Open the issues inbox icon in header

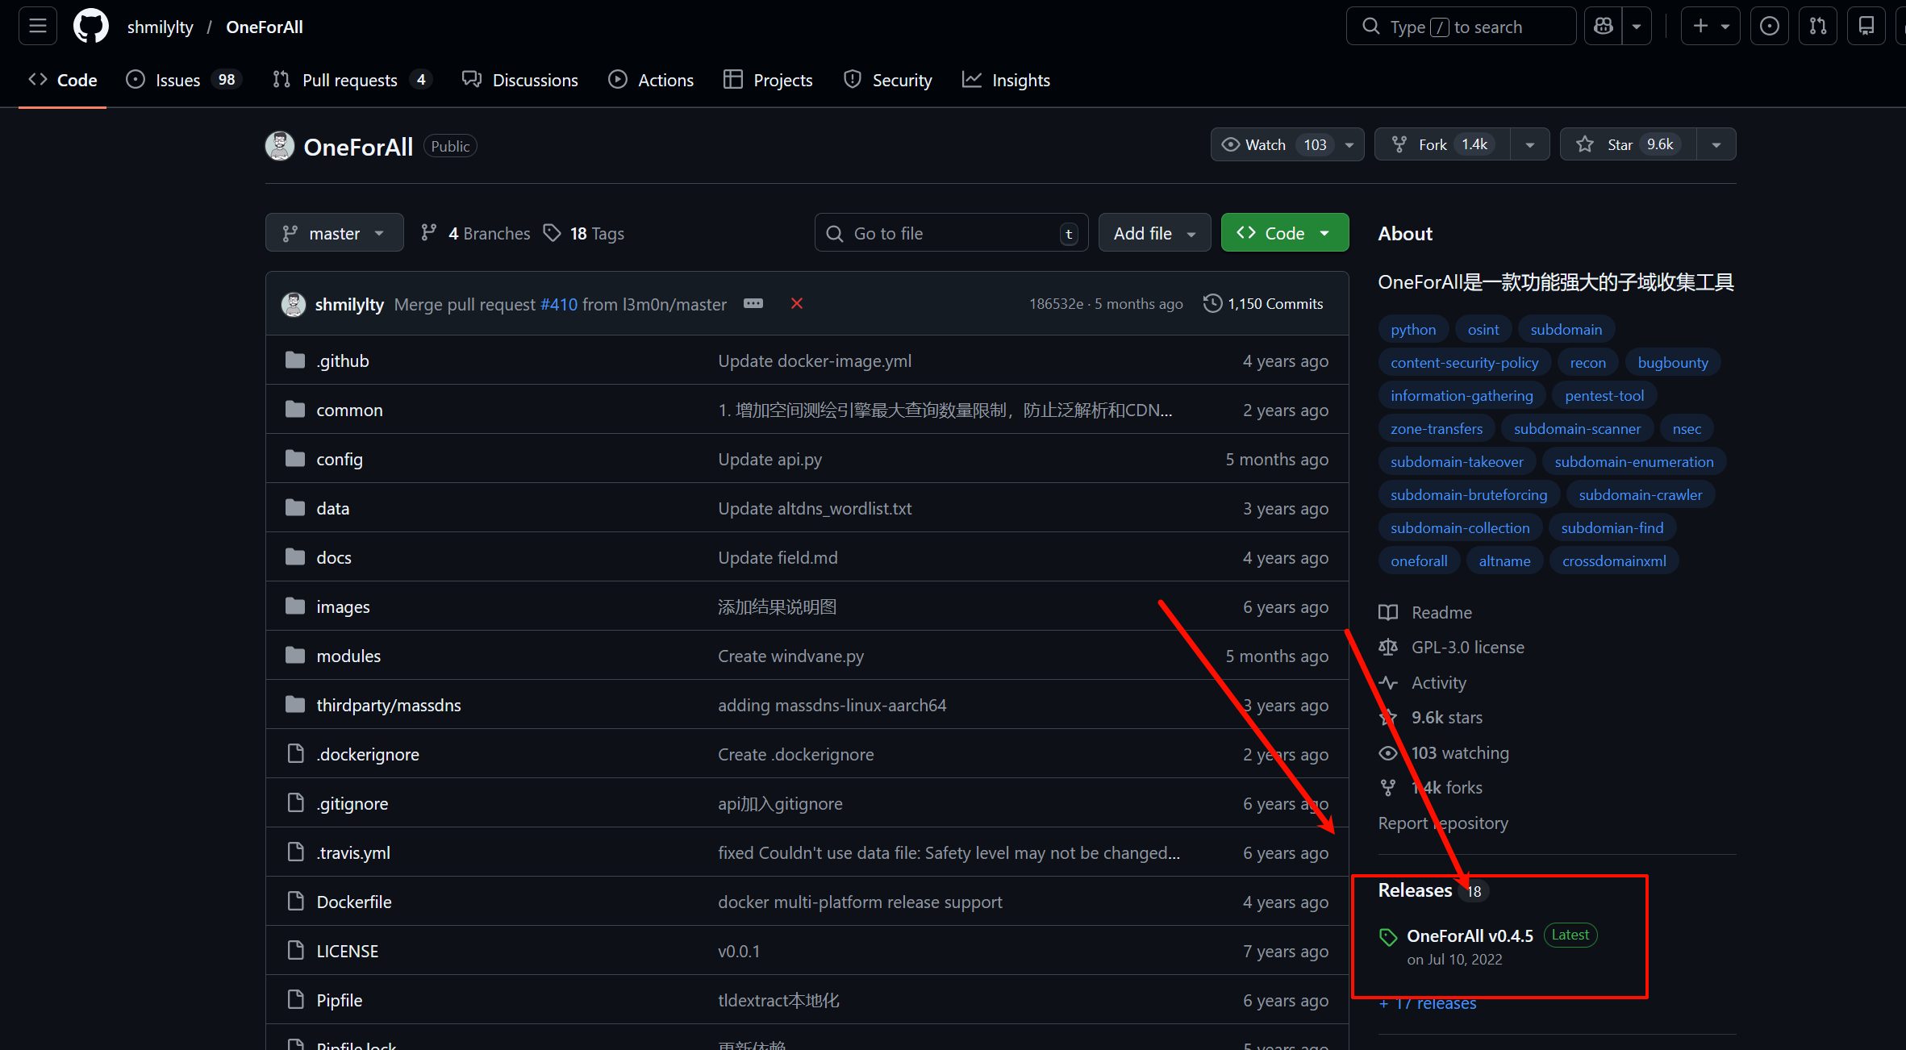point(1769,27)
